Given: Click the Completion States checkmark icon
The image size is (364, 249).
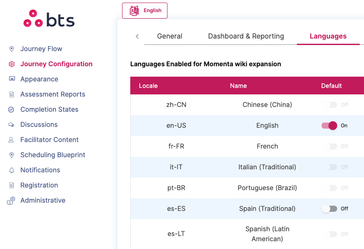Looking at the screenshot, I should point(11,110).
